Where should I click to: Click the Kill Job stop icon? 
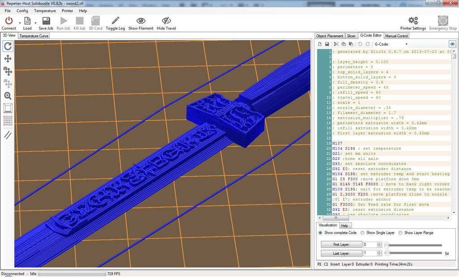[x=79, y=21]
